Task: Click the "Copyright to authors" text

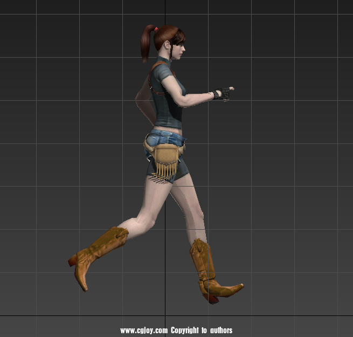Action: tap(202, 330)
